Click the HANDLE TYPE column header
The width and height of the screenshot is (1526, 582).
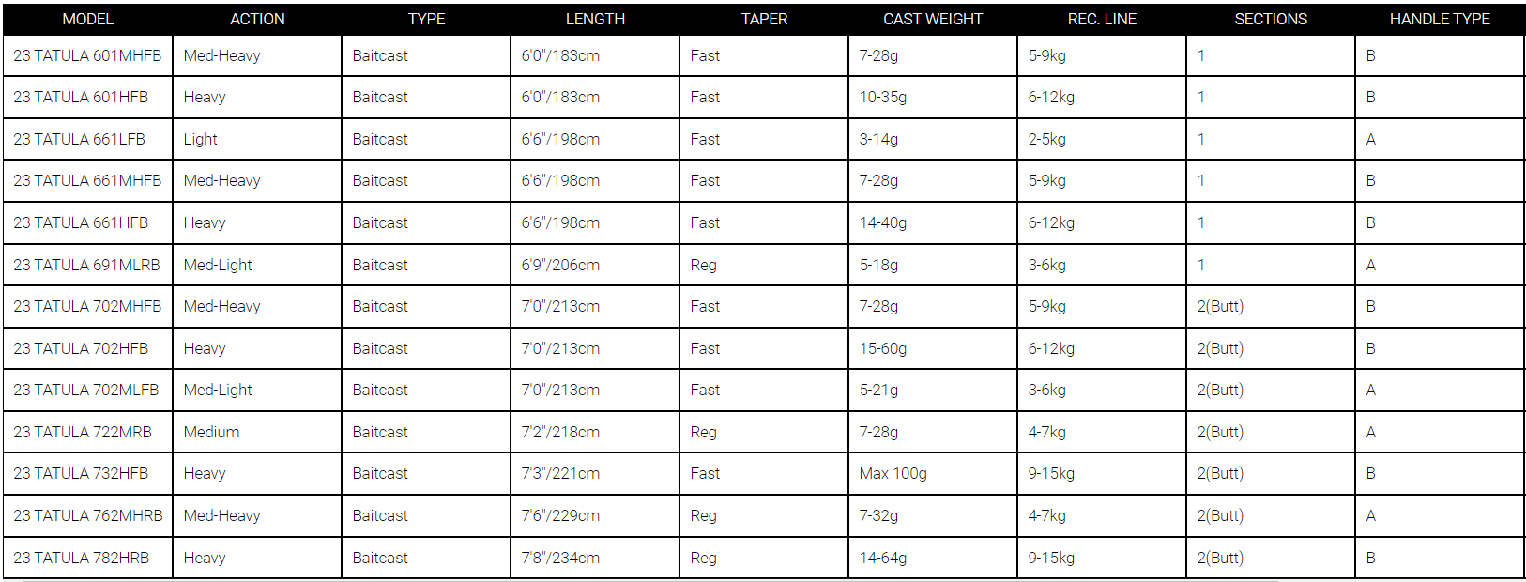(1440, 19)
